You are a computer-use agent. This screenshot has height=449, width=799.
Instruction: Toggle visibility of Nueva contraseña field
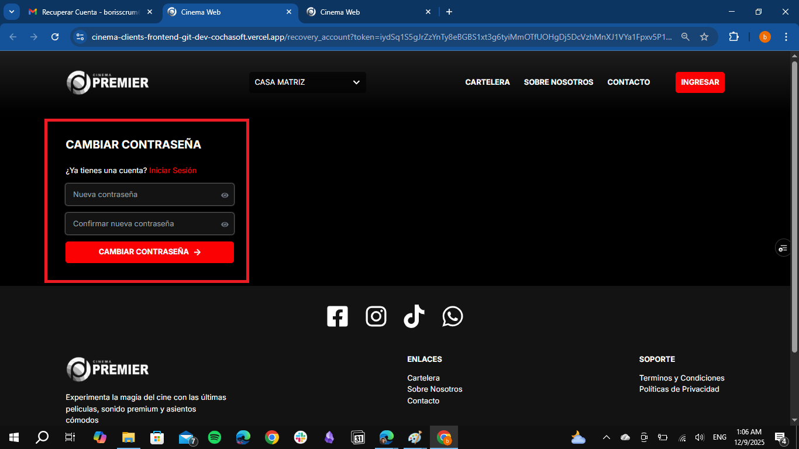click(225, 195)
